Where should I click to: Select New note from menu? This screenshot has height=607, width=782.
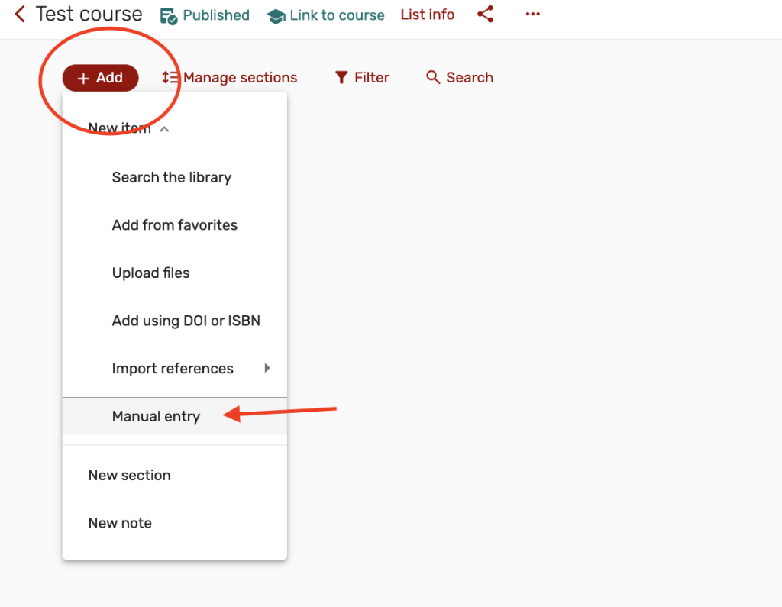click(120, 523)
